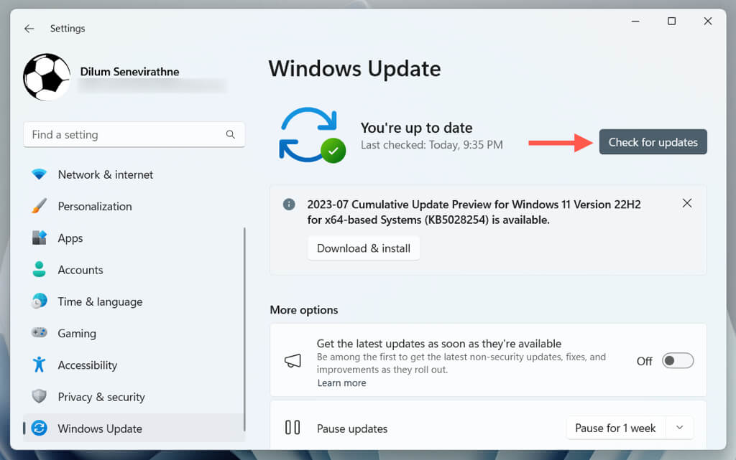
Task: Click the info icon on update notice
Action: pyautogui.click(x=289, y=205)
